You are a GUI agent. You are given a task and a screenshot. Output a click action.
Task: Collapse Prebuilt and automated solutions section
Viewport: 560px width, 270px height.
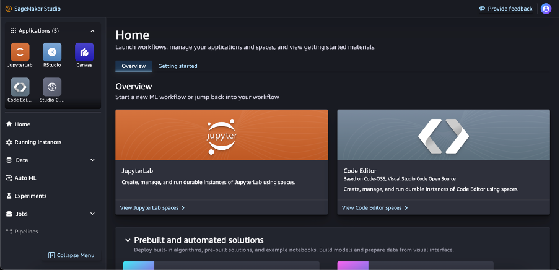click(x=128, y=240)
